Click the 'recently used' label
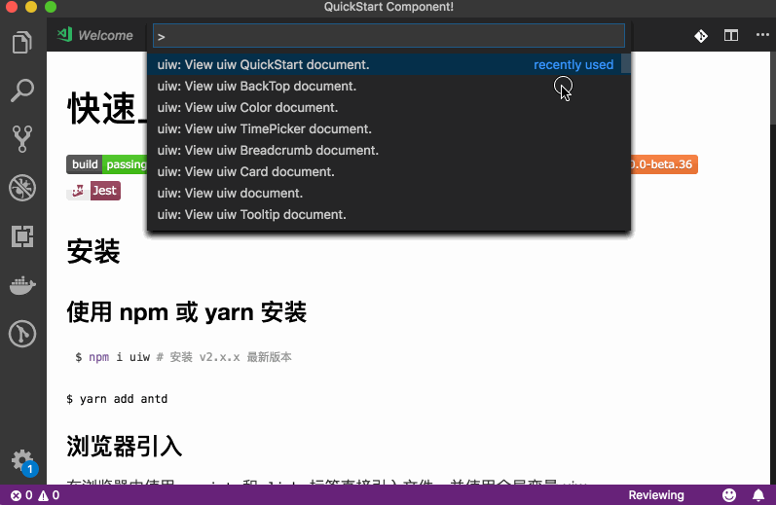 point(573,65)
